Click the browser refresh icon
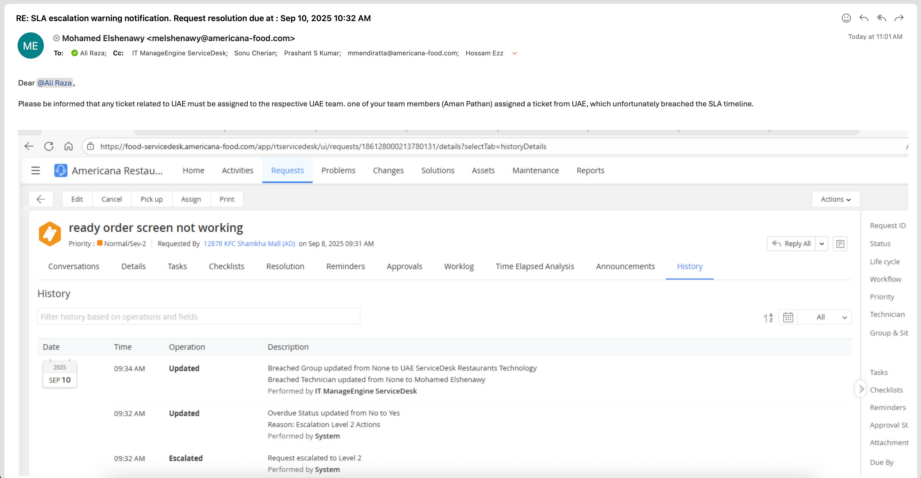 click(x=49, y=146)
